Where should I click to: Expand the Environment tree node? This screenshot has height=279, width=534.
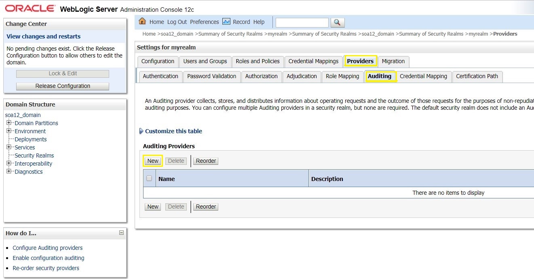click(9, 131)
